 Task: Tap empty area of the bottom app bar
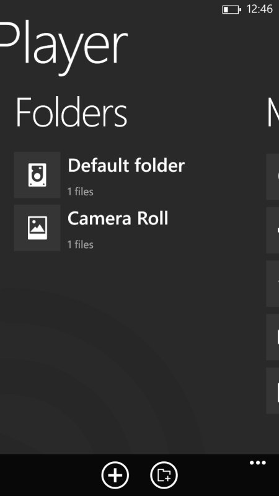click(x=48, y=475)
